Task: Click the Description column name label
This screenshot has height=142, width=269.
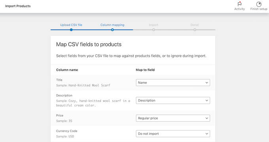Action: click(x=64, y=95)
